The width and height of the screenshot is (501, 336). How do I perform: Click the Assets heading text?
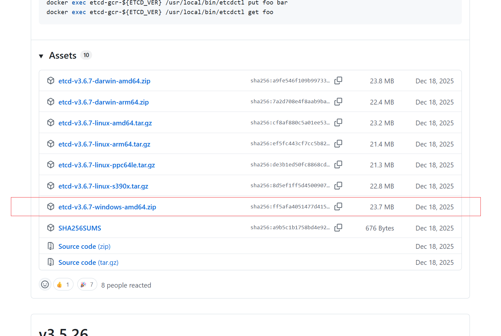[63, 55]
